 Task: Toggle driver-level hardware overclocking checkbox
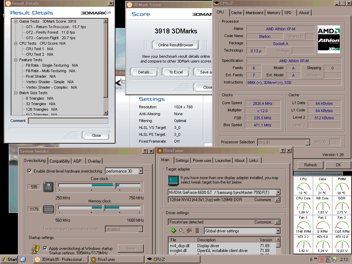click(x=30, y=171)
